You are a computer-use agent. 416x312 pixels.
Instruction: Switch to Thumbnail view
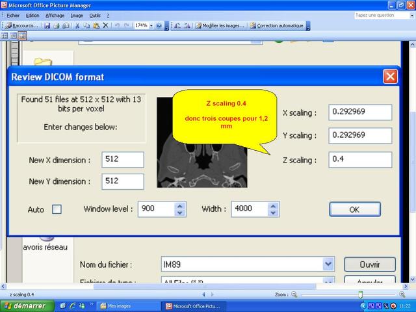[5, 36]
